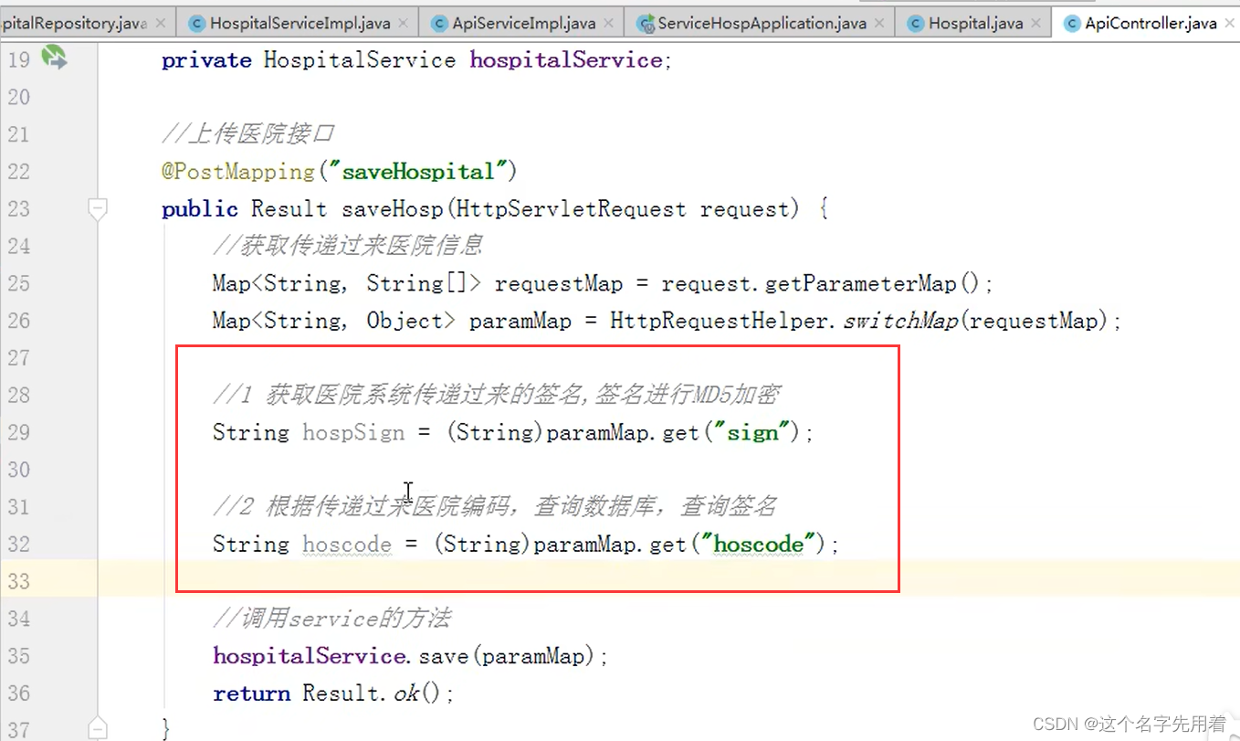The height and width of the screenshot is (741, 1240).
Task: Click "saveHospital" string literal
Action: click(418, 172)
